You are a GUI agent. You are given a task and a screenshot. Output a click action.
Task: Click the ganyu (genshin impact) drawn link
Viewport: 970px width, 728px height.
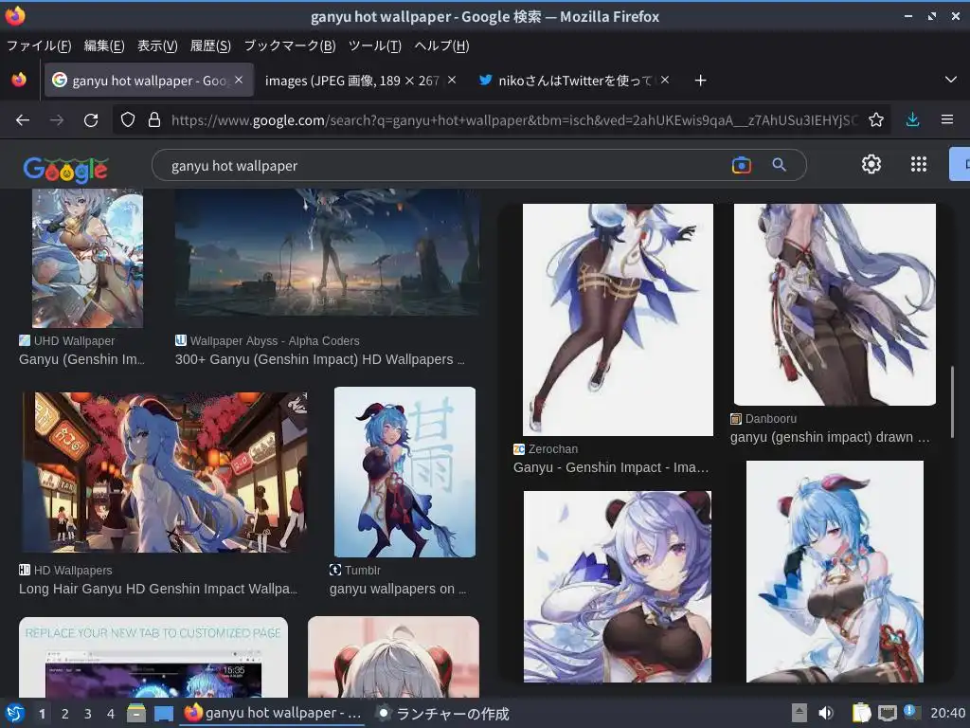[x=830, y=438]
